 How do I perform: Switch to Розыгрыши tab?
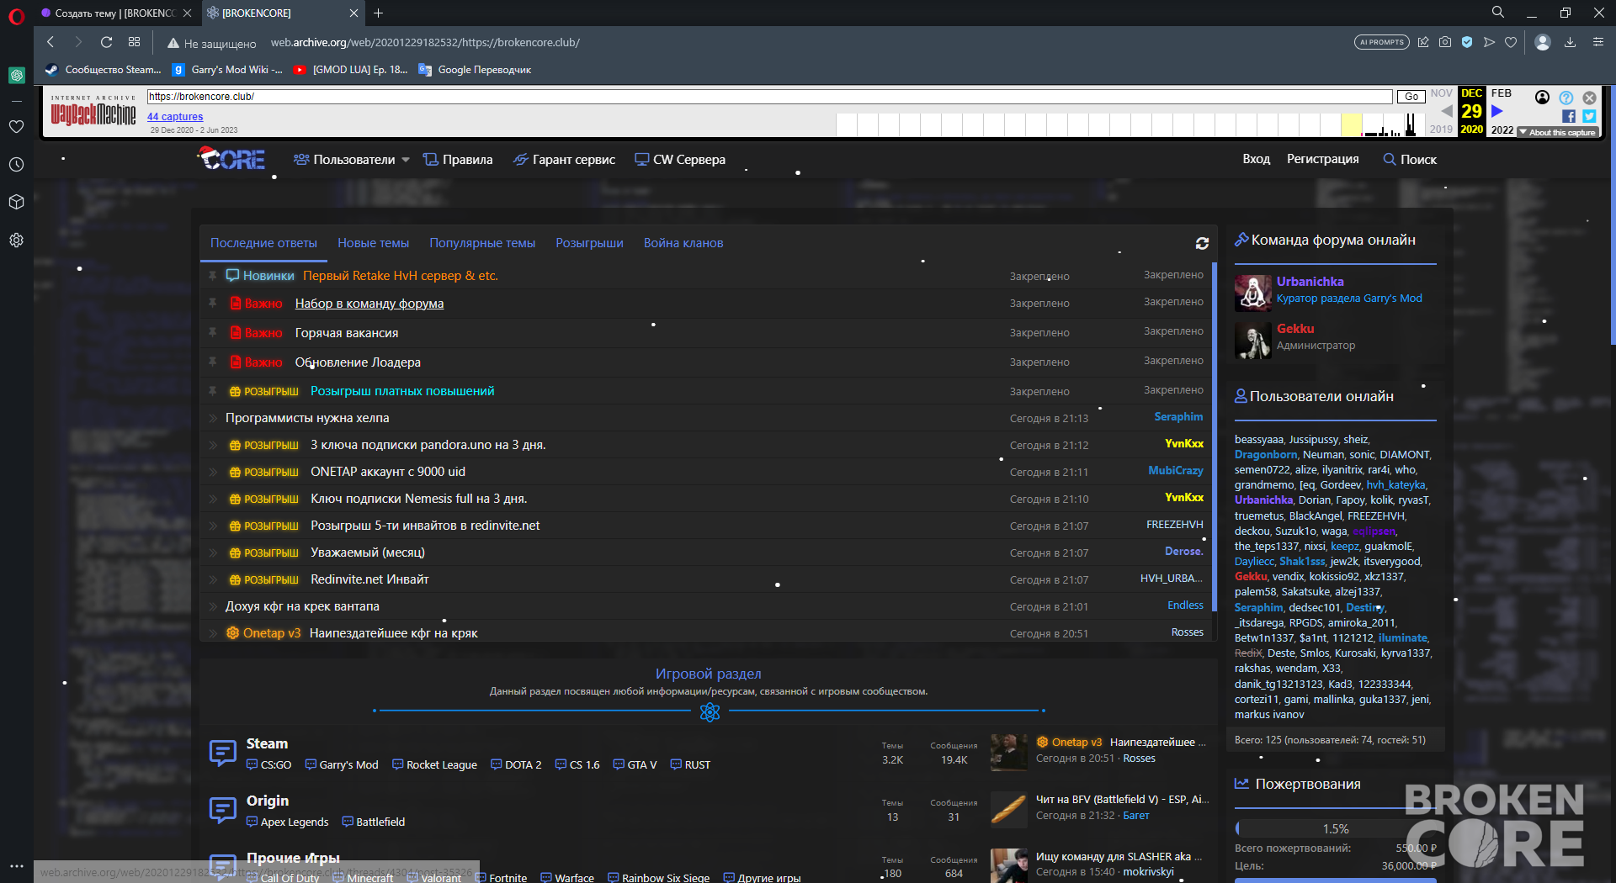coord(589,243)
